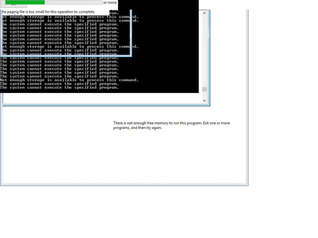
Task: Click the scrollbar up arrow
Action: [x=204, y=13]
